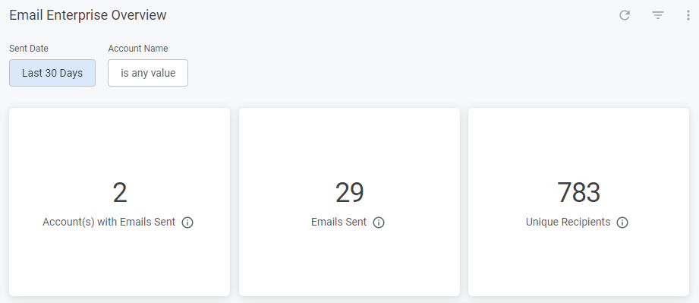
Task: Click the Emails Sent tile label
Action: tap(338, 222)
